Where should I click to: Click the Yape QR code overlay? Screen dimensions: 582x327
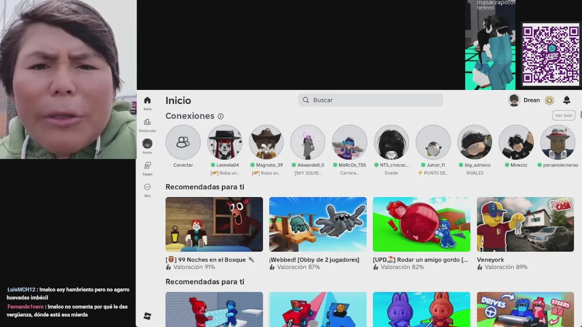551,54
